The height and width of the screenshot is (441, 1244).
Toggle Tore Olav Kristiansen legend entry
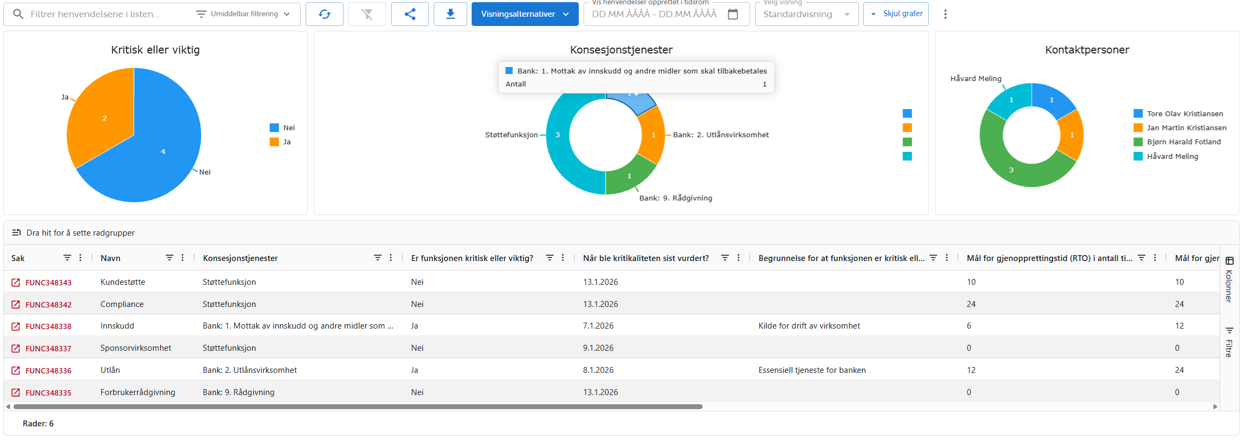pyautogui.click(x=1179, y=113)
